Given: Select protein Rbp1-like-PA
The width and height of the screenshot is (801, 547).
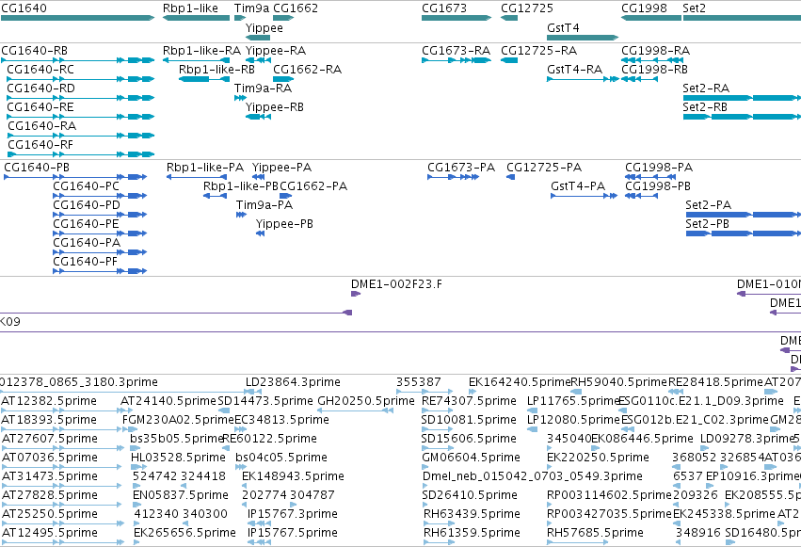Looking at the screenshot, I should pyautogui.click(x=197, y=177).
